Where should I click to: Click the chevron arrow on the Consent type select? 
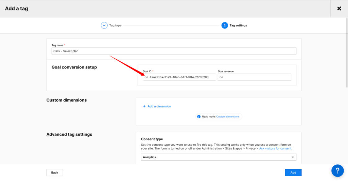pyautogui.click(x=293, y=157)
